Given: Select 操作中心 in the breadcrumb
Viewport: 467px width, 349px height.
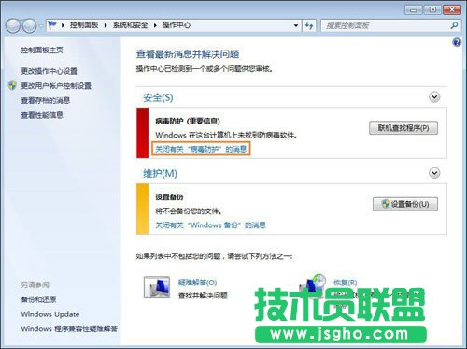Looking at the screenshot, I should [x=177, y=25].
